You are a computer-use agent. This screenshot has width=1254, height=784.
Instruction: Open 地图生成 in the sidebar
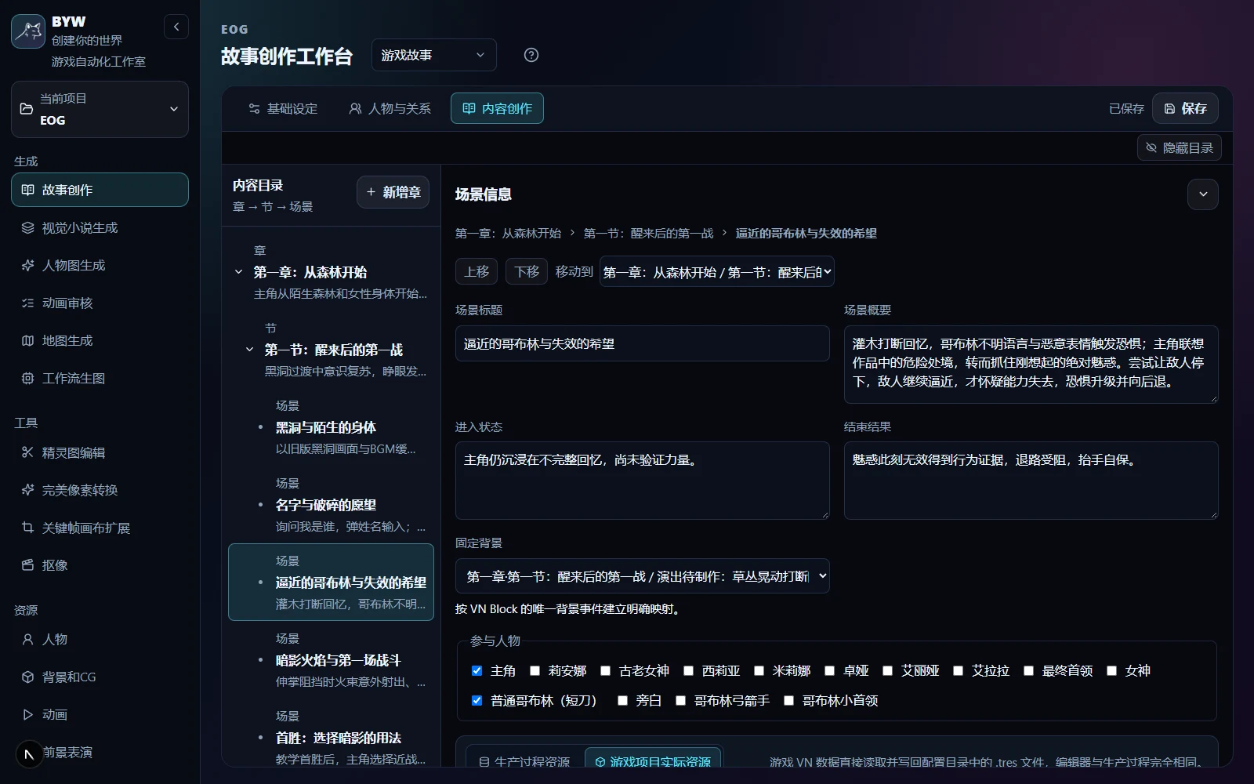[x=100, y=340]
